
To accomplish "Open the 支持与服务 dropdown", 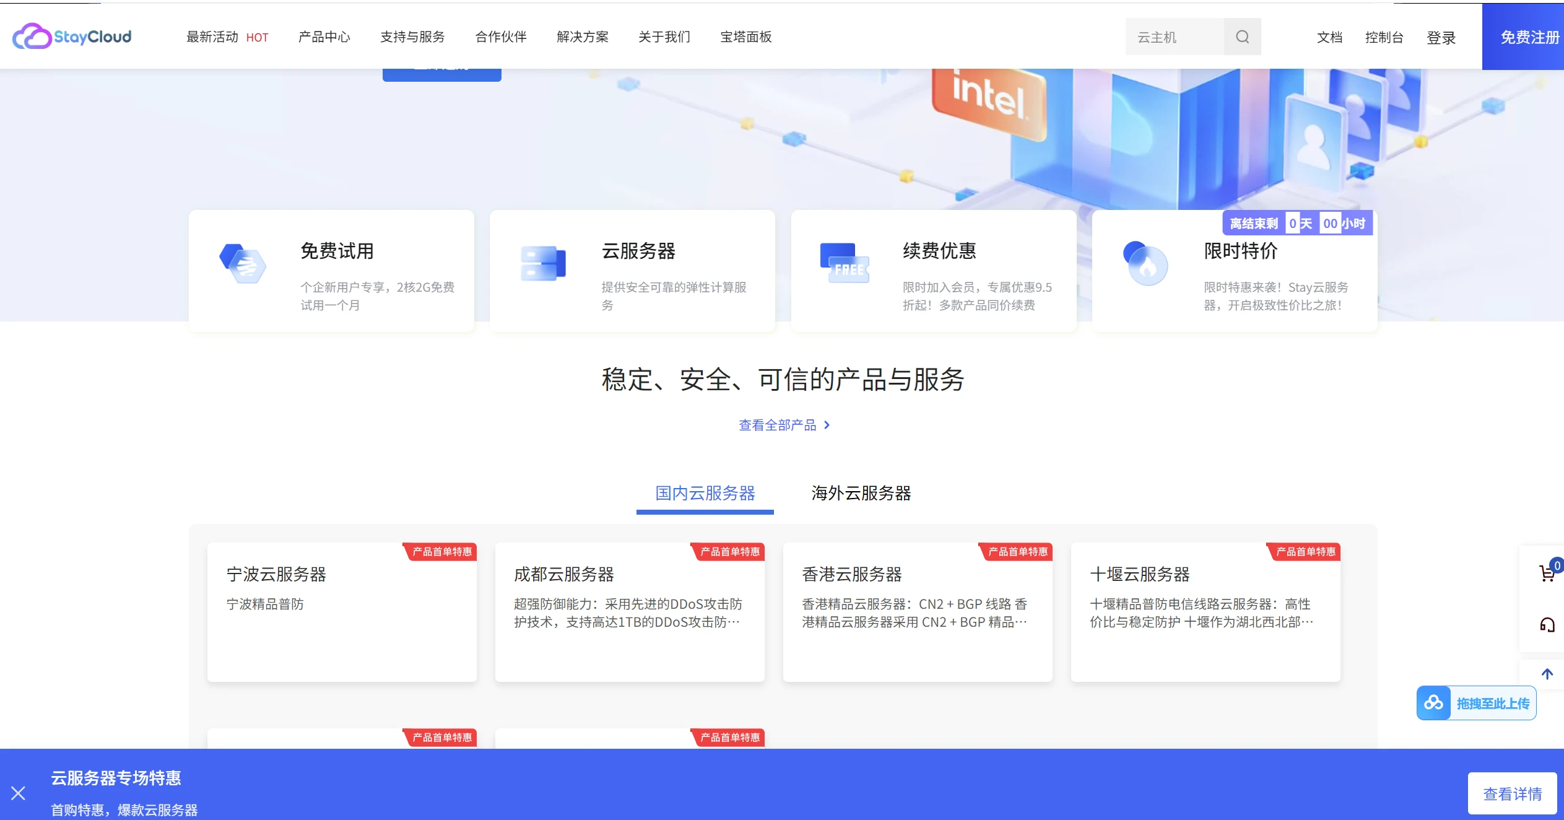I will click(412, 37).
